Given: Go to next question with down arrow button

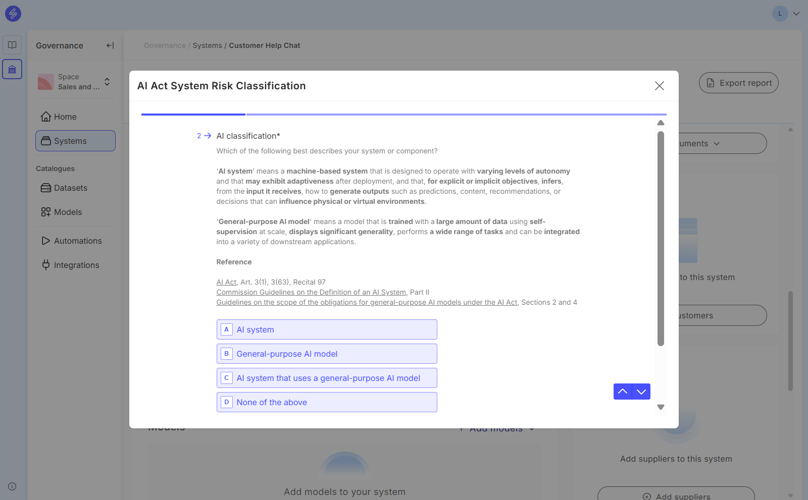Looking at the screenshot, I should [641, 392].
